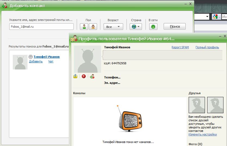Filter search by male gender icon

pyautogui.click(x=84, y=27)
